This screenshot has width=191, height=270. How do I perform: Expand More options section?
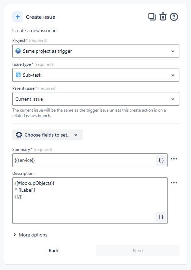point(30,235)
